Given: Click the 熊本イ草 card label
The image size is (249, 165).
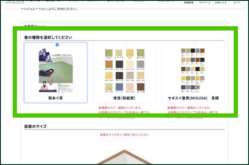Looking at the screenshot, I should point(55,98).
